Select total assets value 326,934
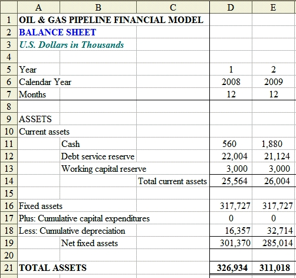This screenshot has width=296, height=278. tap(231, 268)
